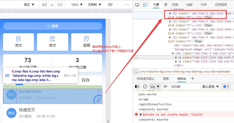The height and width of the screenshot is (123, 234).
Task: Switch to the 网络 tab
Action: [175, 5]
